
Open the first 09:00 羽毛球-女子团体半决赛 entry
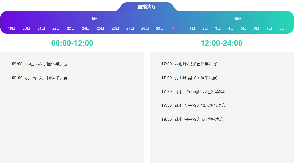[x=46, y=64]
